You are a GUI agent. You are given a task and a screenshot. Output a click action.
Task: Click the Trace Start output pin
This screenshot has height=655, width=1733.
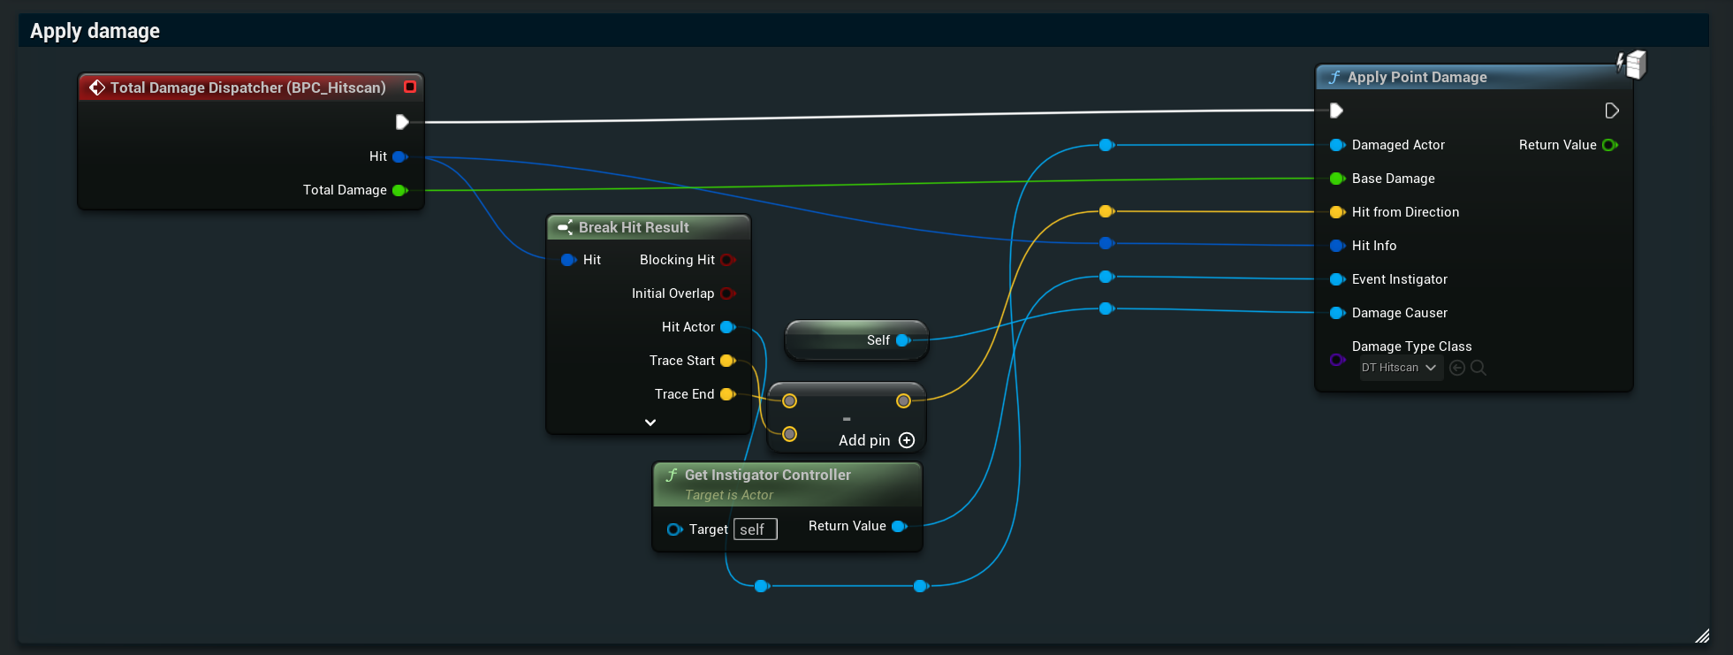pyautogui.click(x=727, y=361)
